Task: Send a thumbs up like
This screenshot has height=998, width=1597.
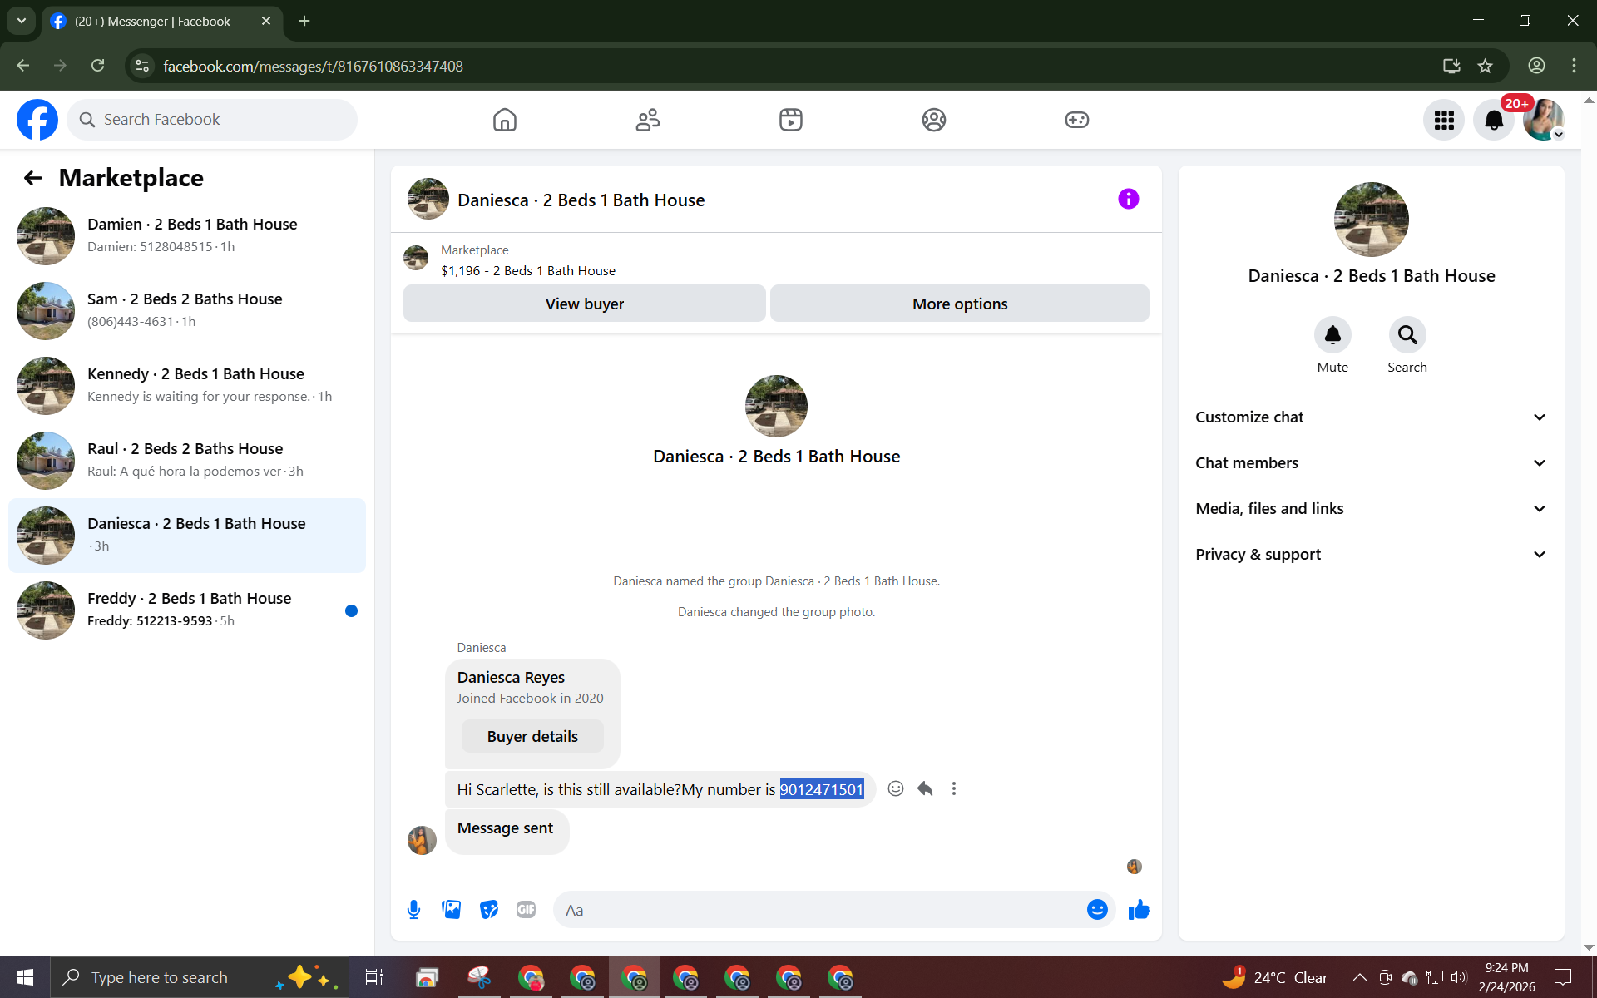Action: (1139, 910)
